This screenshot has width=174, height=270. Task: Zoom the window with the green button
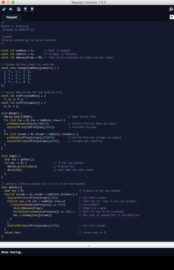pos(13,2)
